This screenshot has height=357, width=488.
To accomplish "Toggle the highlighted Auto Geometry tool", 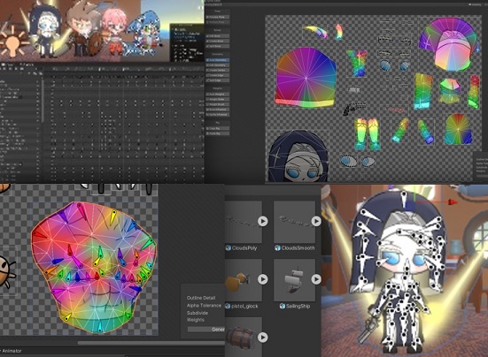I will point(218,60).
